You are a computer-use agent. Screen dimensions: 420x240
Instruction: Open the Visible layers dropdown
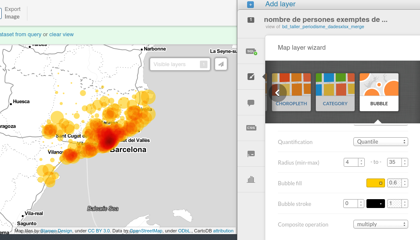[180, 64]
